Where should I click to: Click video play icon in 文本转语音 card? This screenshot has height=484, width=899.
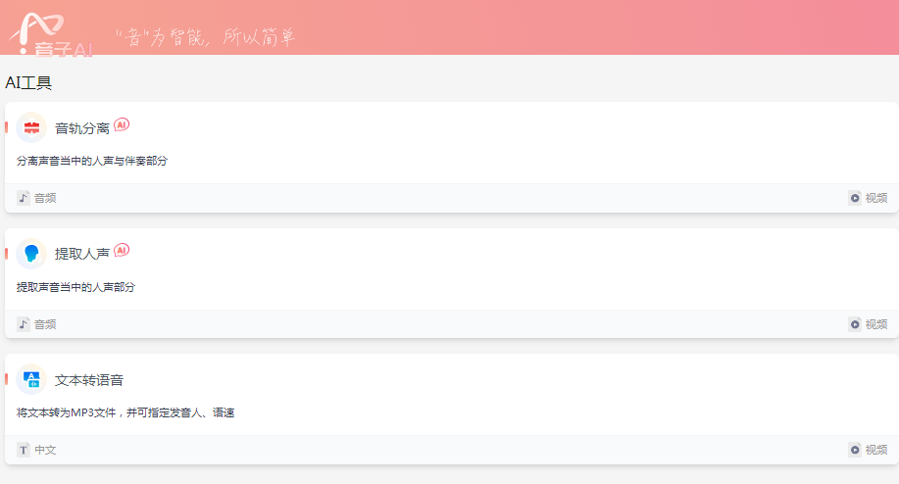855,450
